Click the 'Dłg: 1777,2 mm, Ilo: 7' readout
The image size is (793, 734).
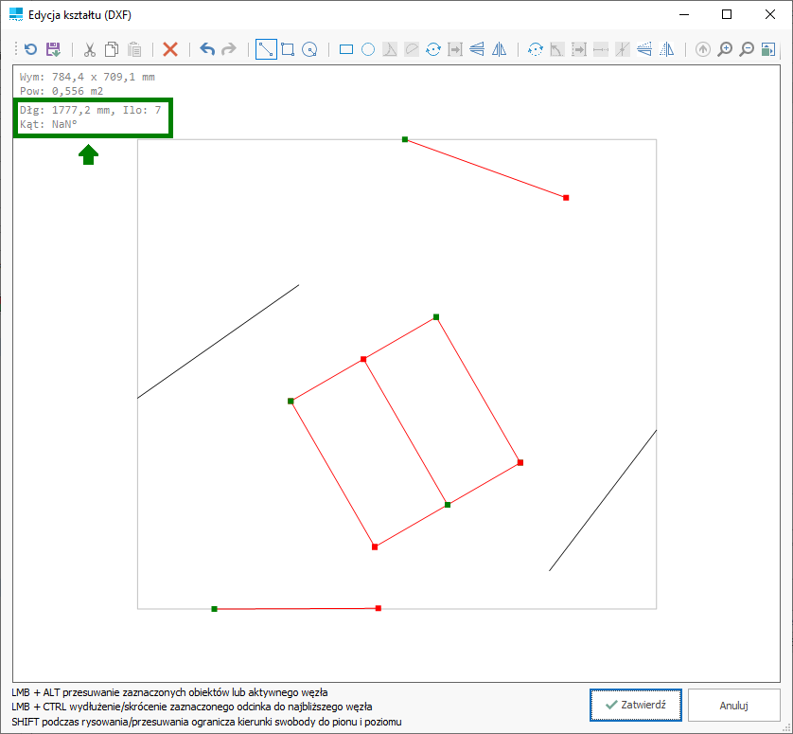tap(91, 110)
